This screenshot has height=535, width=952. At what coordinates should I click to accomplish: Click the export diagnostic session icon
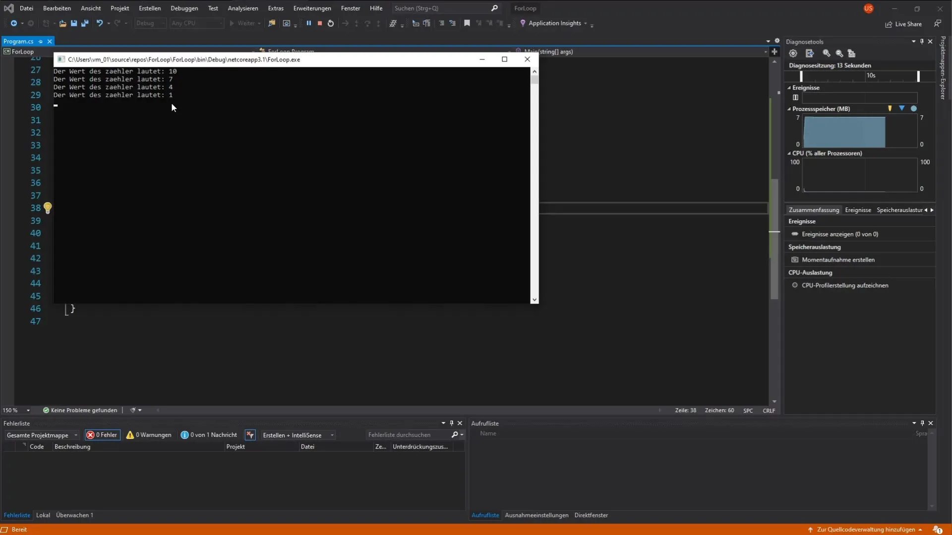click(810, 53)
